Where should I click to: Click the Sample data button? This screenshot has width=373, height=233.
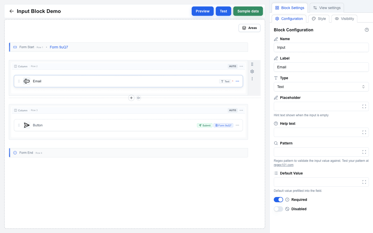(x=248, y=11)
